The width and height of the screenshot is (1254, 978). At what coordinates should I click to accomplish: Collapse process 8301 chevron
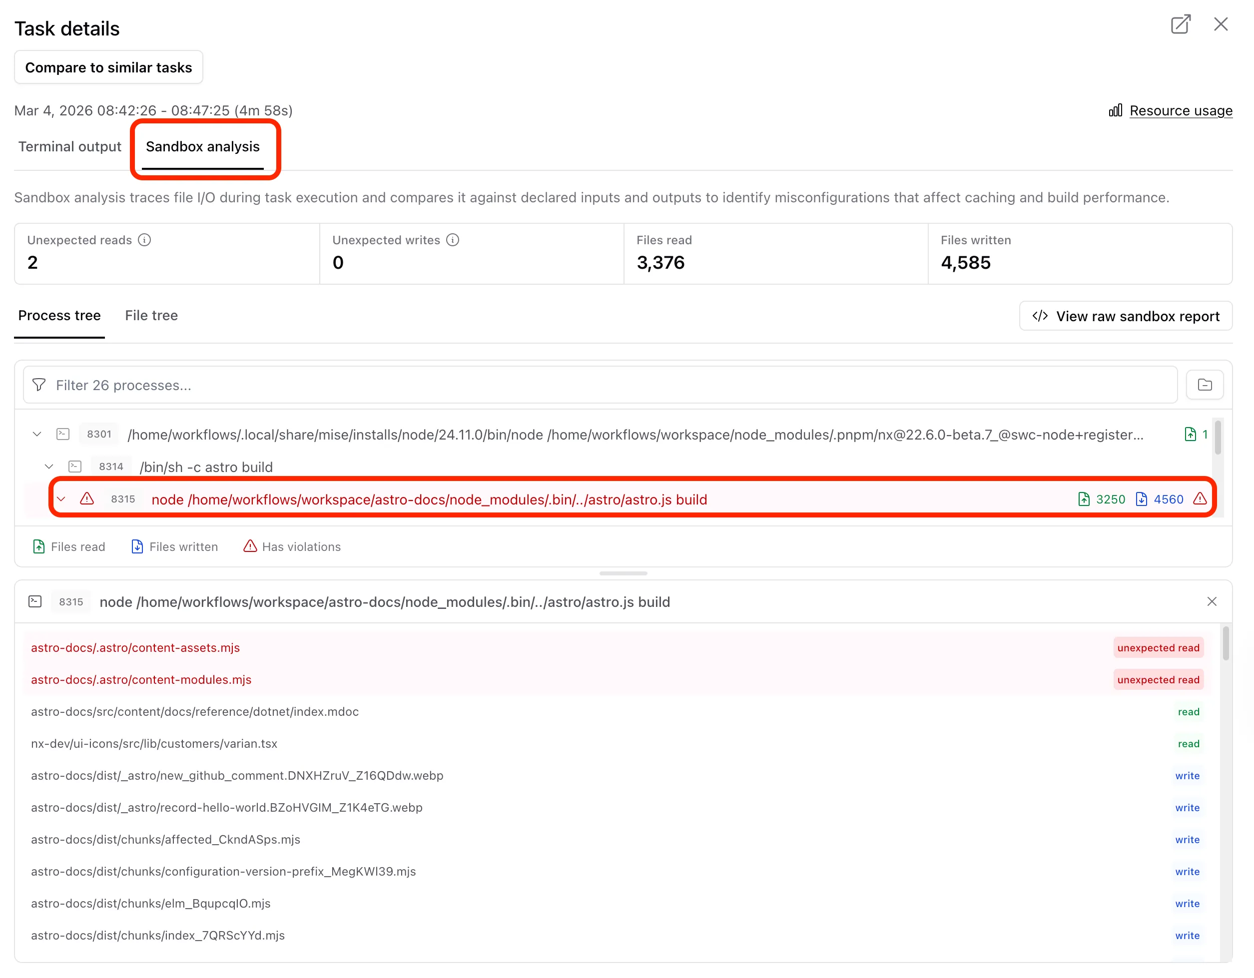click(x=37, y=435)
